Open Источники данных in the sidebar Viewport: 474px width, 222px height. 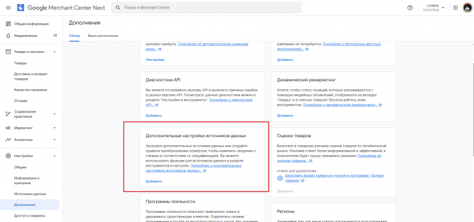[30, 194]
